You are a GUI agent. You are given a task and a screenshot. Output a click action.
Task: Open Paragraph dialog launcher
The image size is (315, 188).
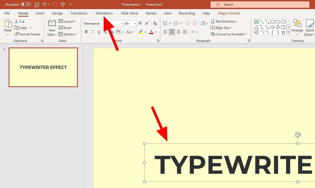coord(249,41)
